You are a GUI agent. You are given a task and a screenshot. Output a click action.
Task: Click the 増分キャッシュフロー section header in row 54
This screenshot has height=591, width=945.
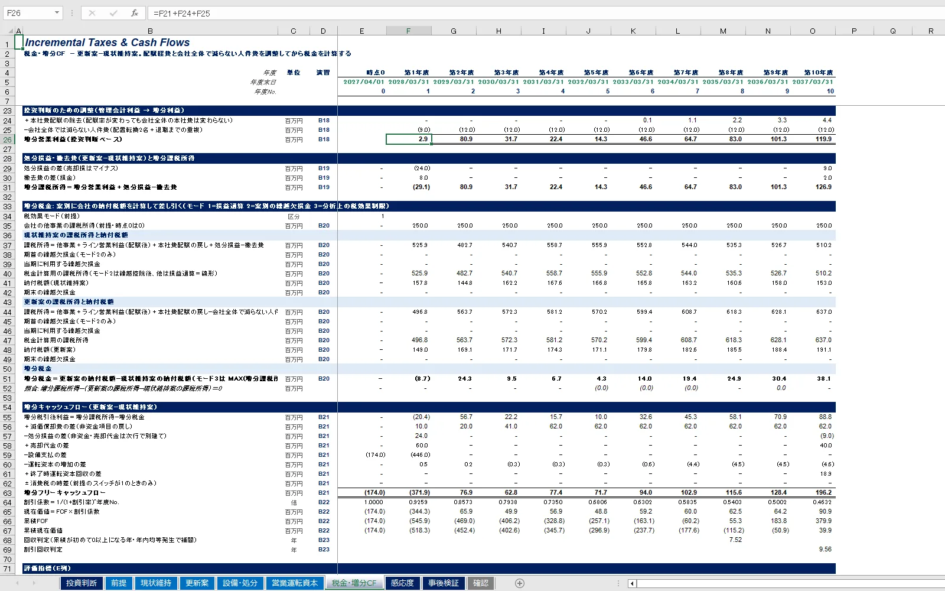[90, 407]
